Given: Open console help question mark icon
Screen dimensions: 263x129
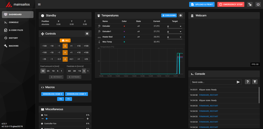Looking at the screenshot, I should point(247,82).
